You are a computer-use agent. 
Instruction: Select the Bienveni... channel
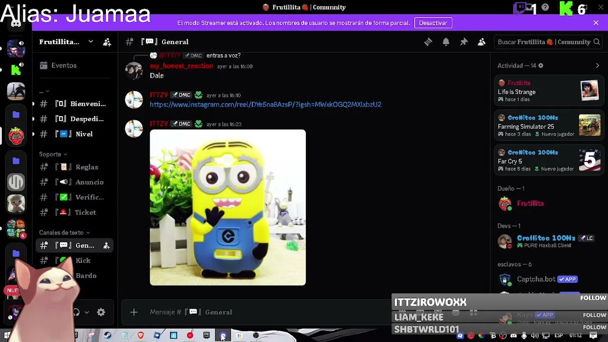74,104
